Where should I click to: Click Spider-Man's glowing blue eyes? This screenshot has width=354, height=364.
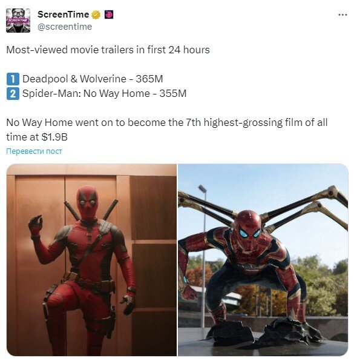(x=250, y=233)
